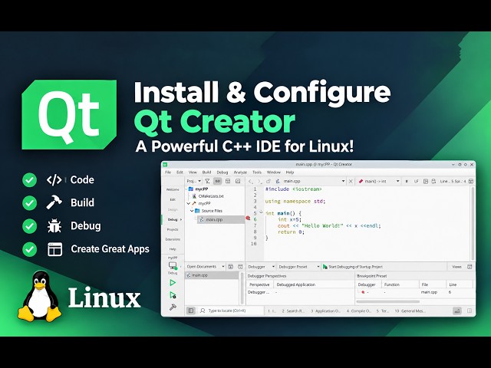
Task: Switch to Projects mode in sidebar
Action: click(173, 229)
